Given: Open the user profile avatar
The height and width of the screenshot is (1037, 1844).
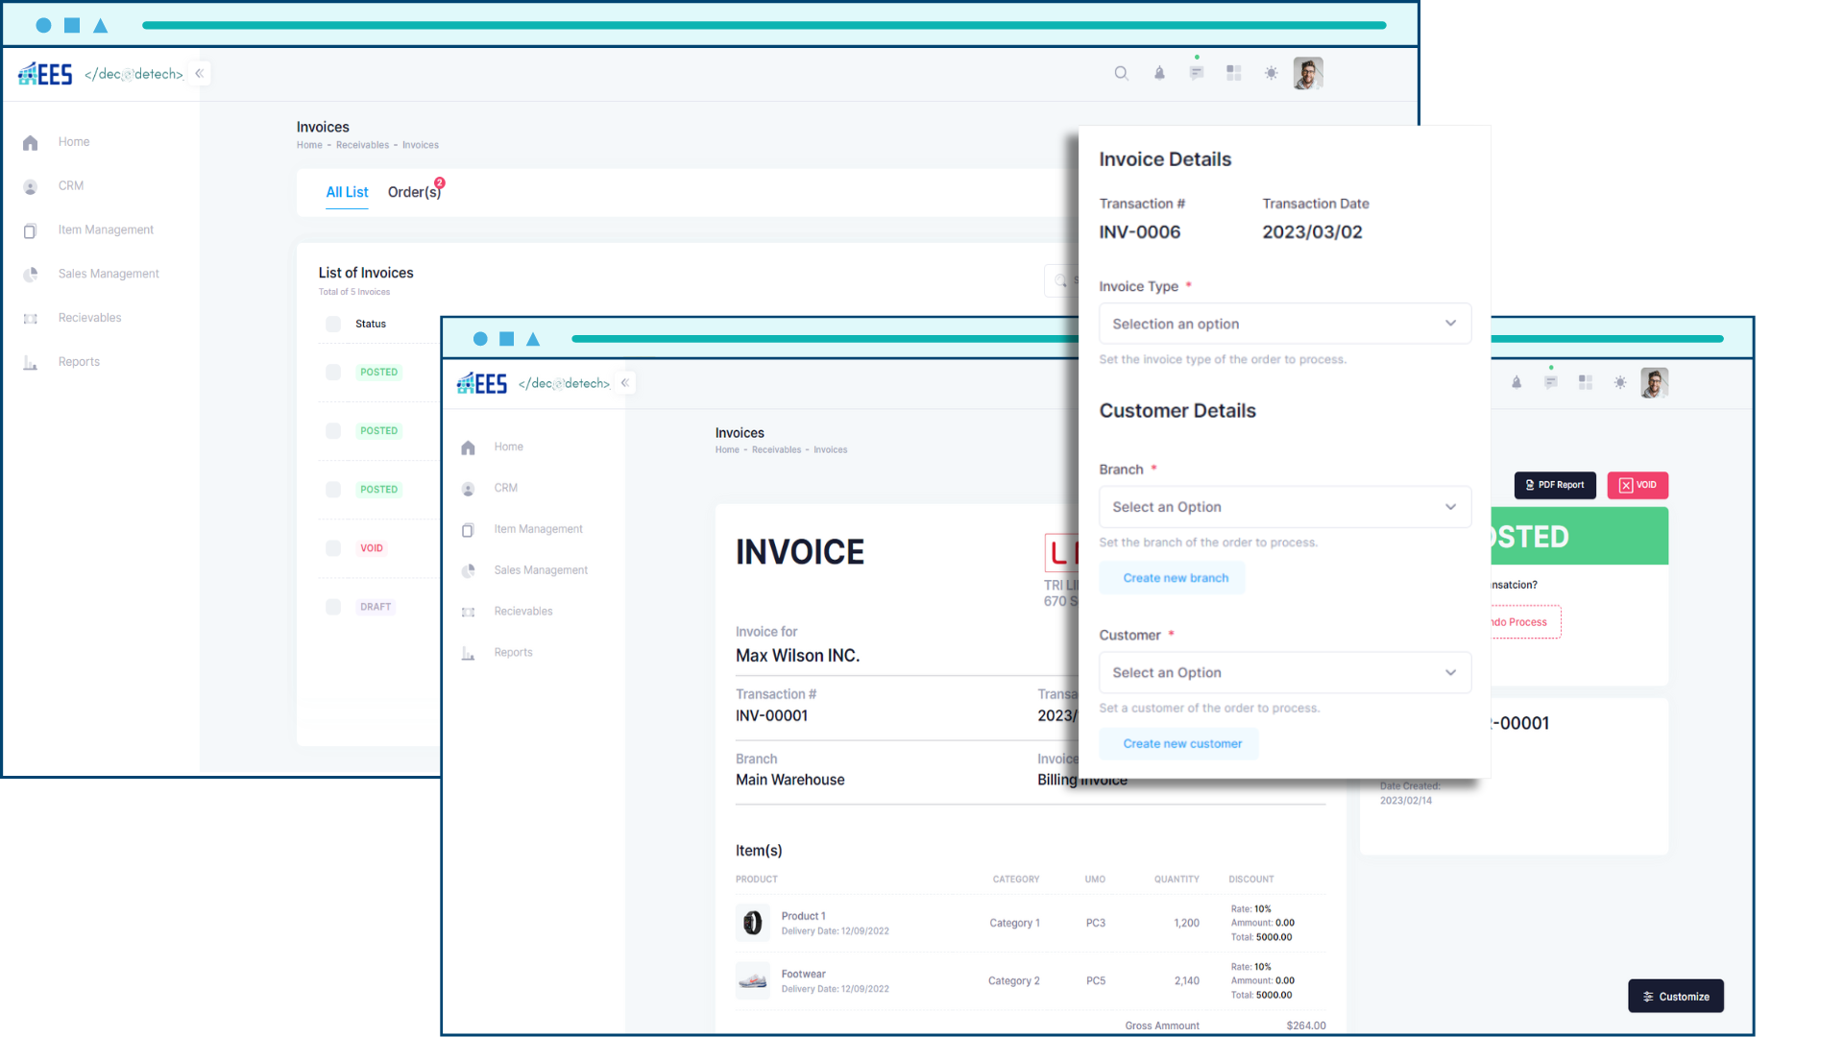Looking at the screenshot, I should pyautogui.click(x=1308, y=73).
